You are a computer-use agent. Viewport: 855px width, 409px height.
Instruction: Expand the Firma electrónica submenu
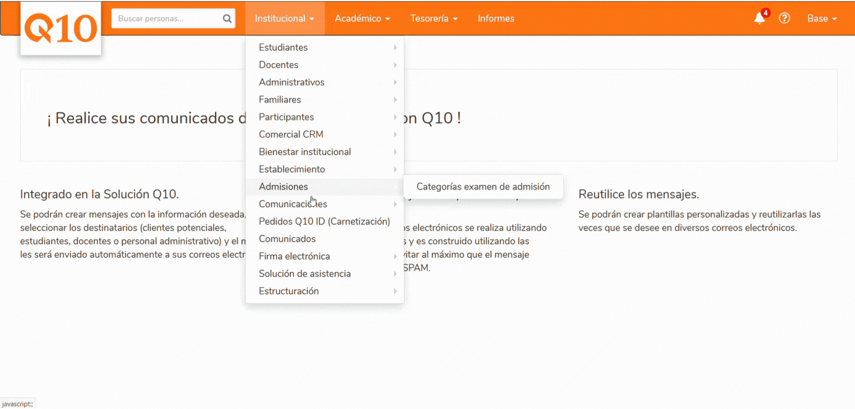tap(325, 256)
